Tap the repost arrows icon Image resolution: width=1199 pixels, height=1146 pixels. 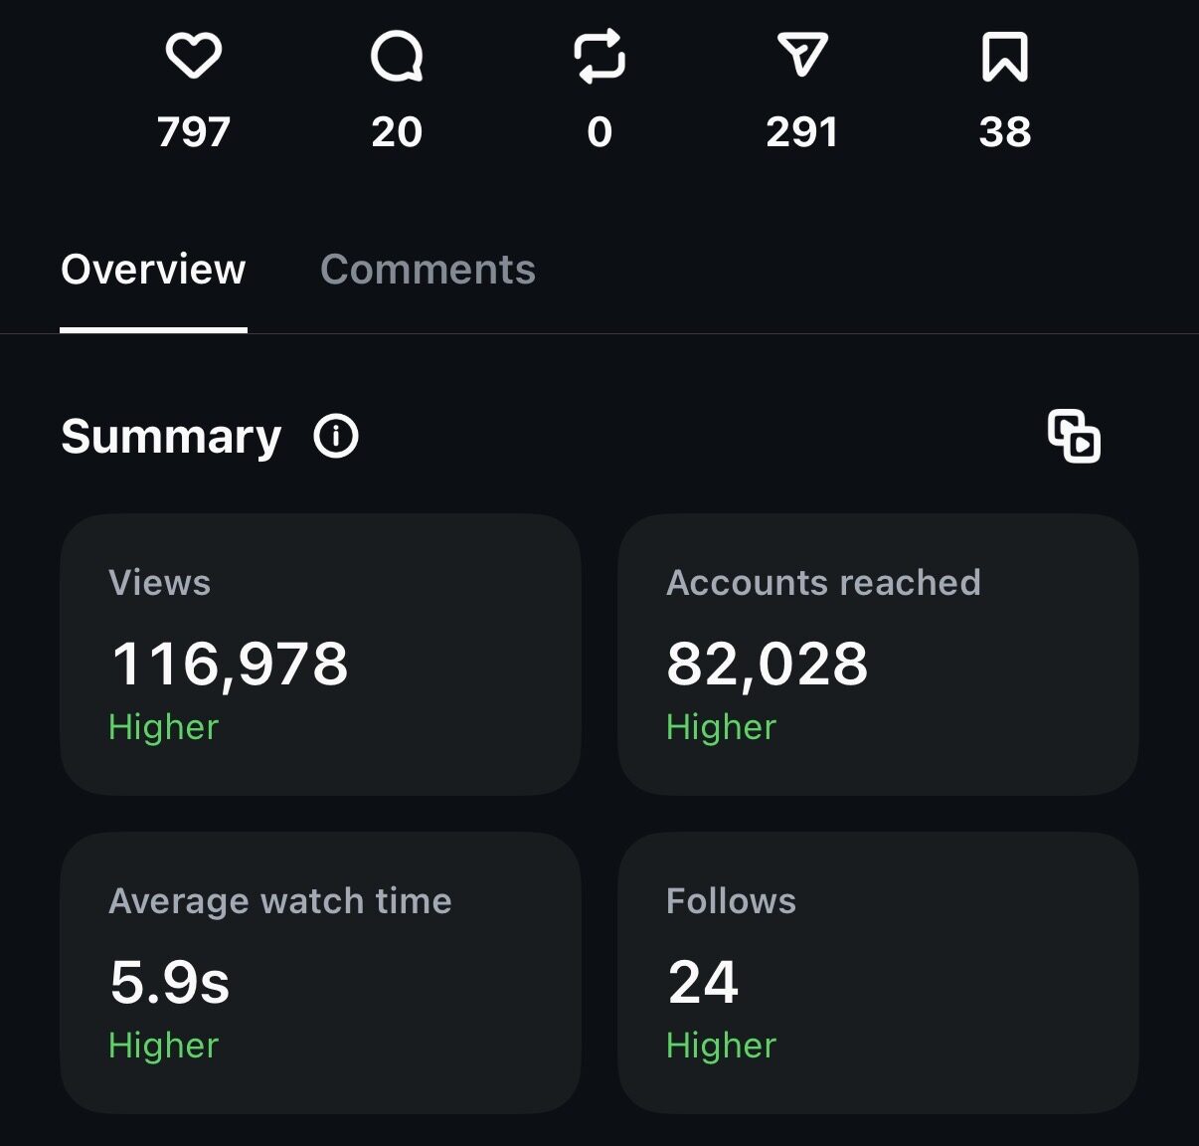tap(599, 56)
